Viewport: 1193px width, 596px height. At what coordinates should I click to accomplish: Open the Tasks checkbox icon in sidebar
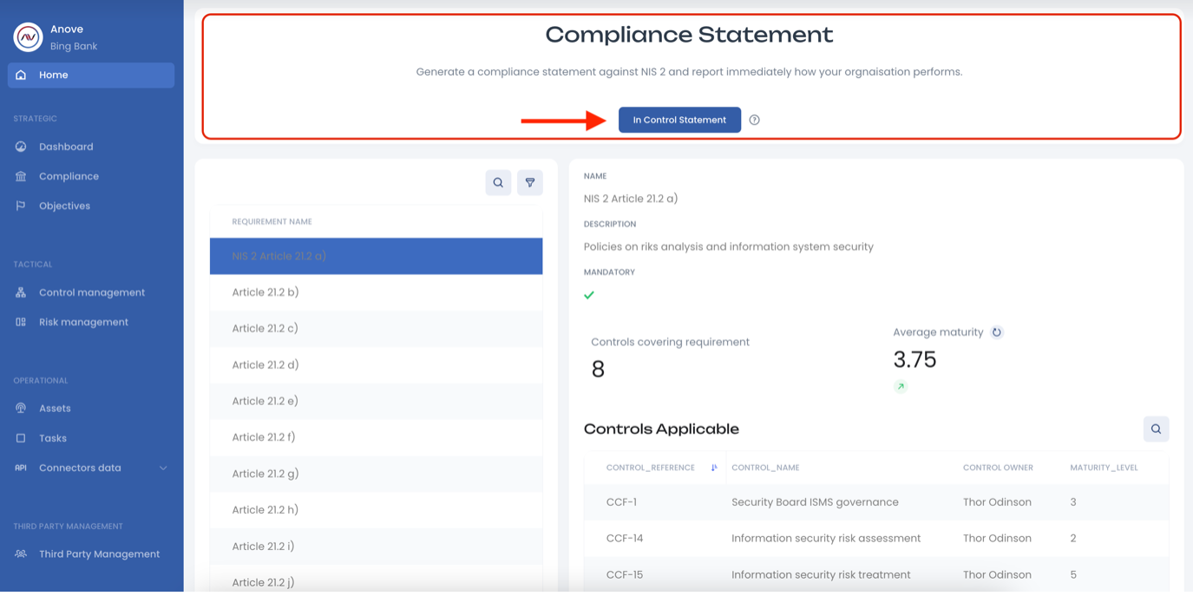(21, 438)
